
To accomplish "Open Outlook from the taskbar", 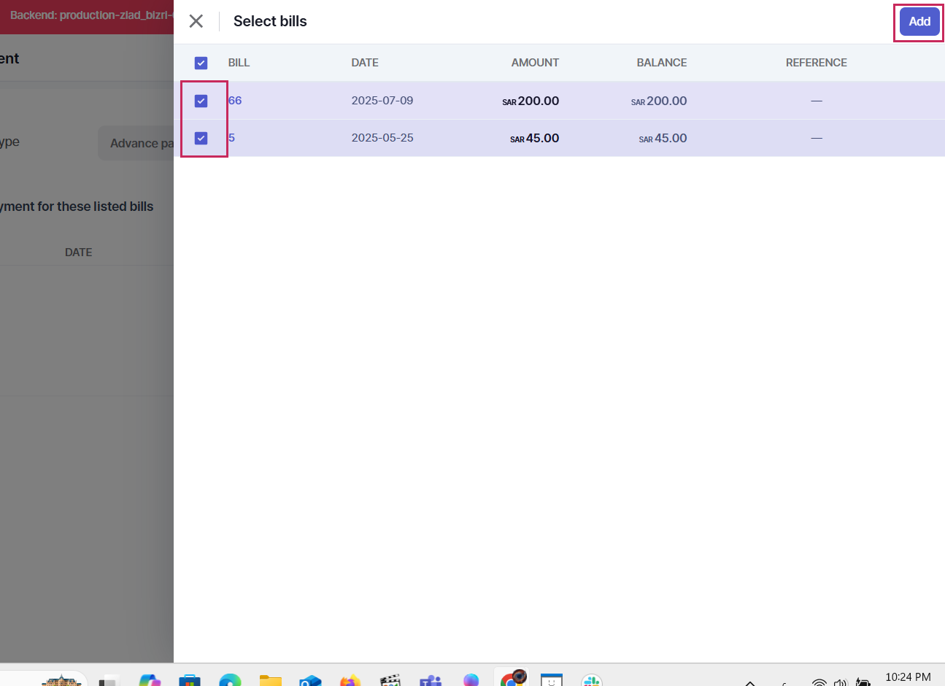I will point(310,681).
